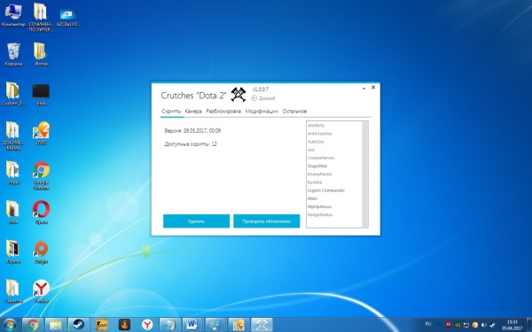Select the Yandex browser desktop shortcut

[x=41, y=291]
